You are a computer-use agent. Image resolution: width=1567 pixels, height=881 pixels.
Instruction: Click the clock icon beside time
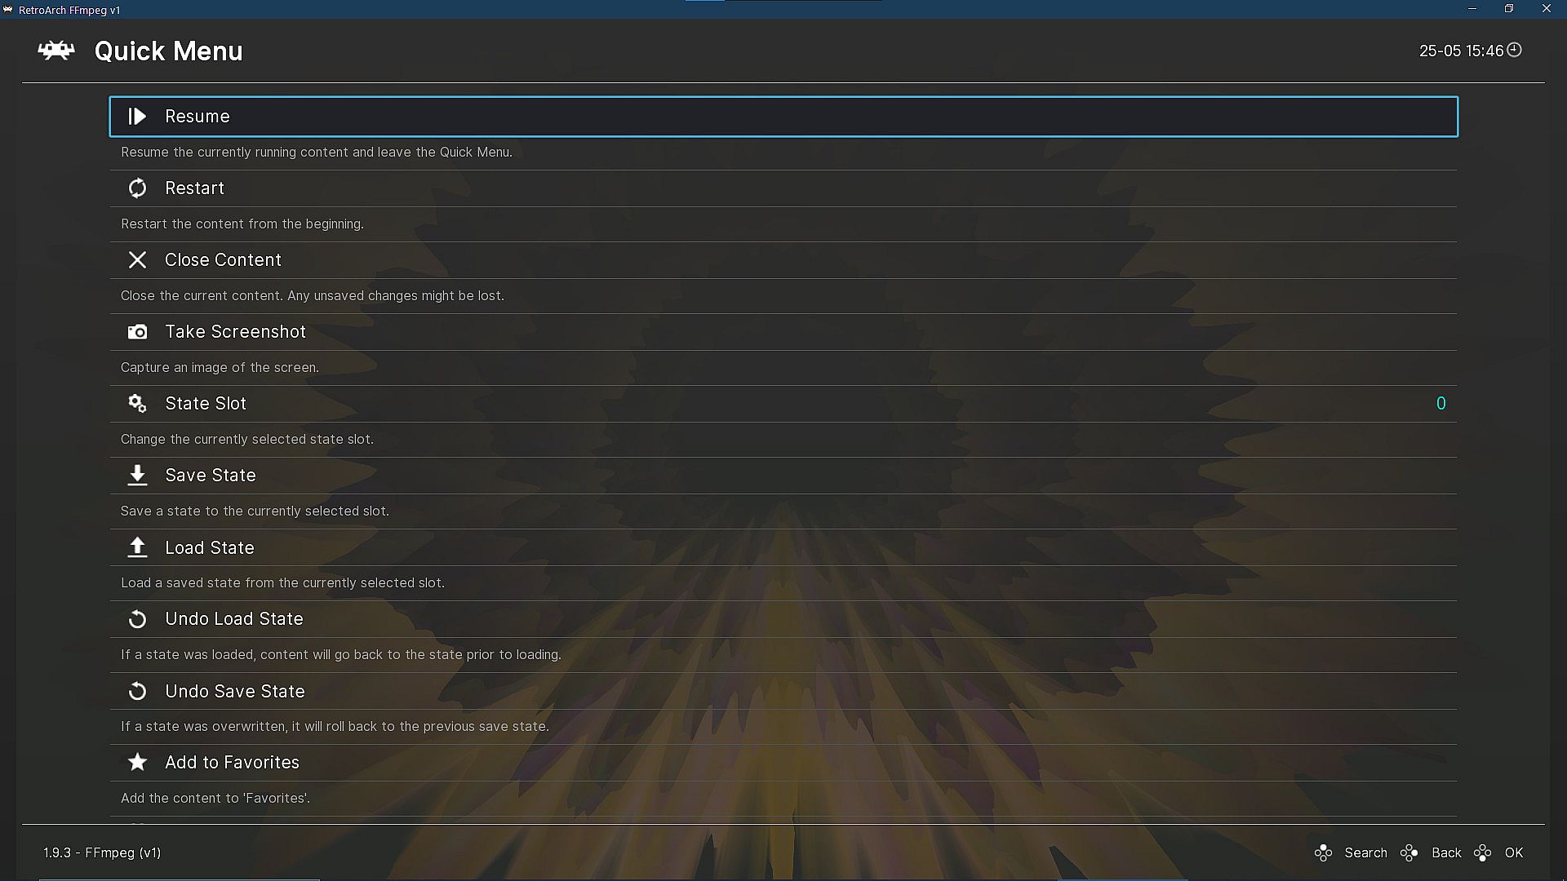(x=1514, y=51)
